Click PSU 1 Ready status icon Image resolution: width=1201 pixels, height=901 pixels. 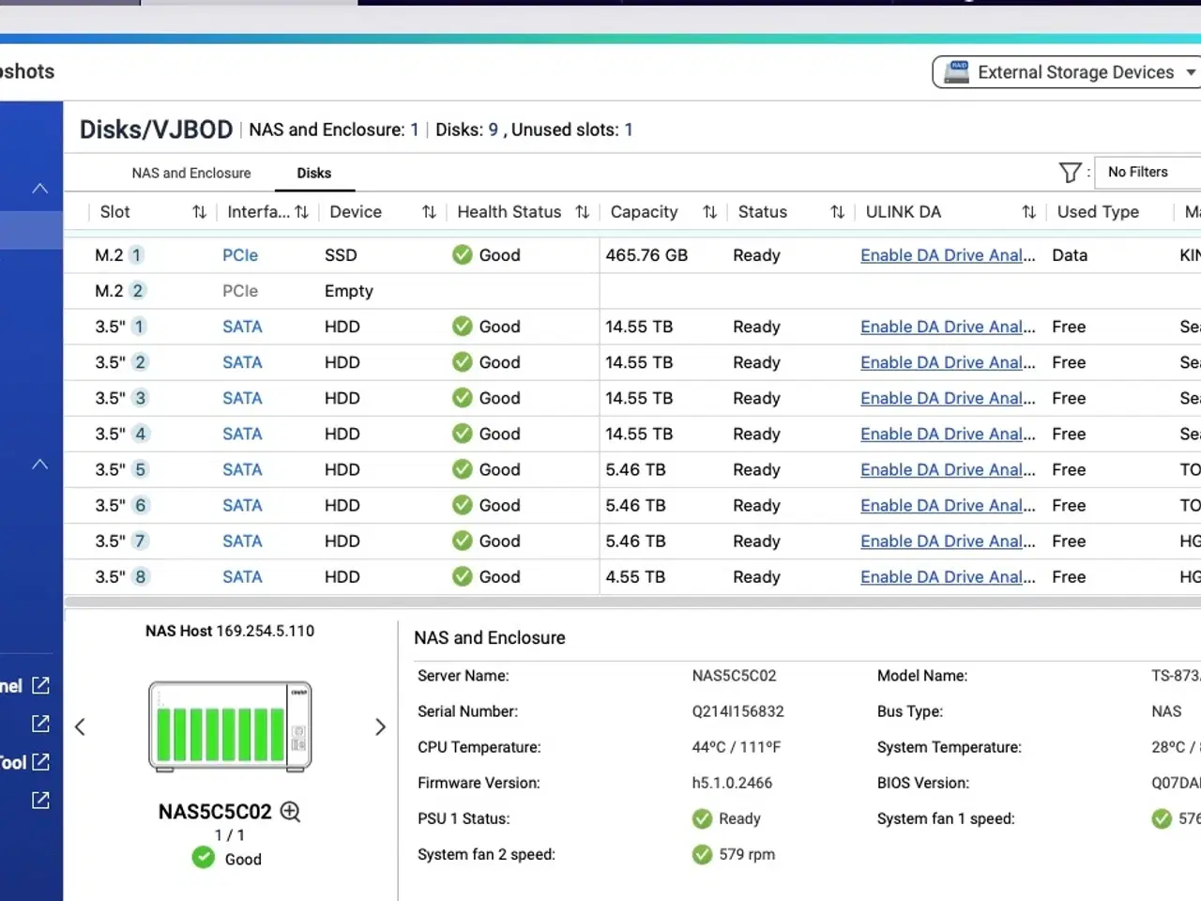click(702, 818)
